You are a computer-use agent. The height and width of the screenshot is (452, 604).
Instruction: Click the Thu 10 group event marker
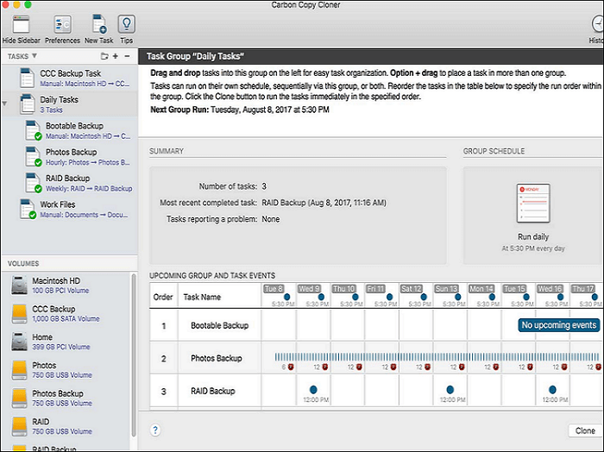point(355,297)
